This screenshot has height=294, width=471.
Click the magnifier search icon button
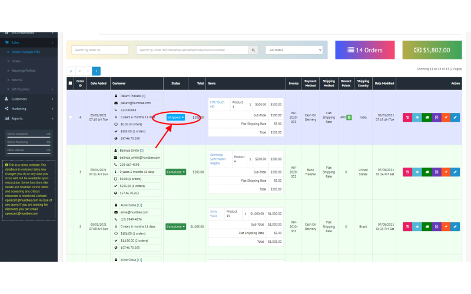tap(253, 50)
